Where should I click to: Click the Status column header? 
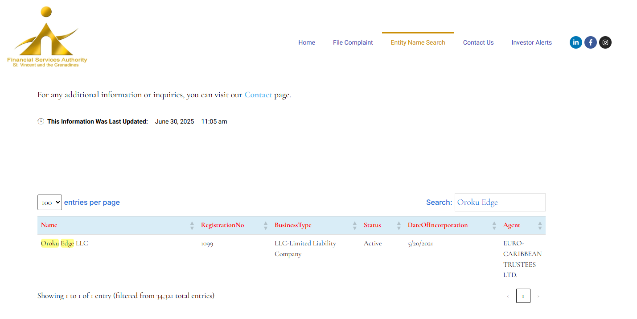coord(382,225)
